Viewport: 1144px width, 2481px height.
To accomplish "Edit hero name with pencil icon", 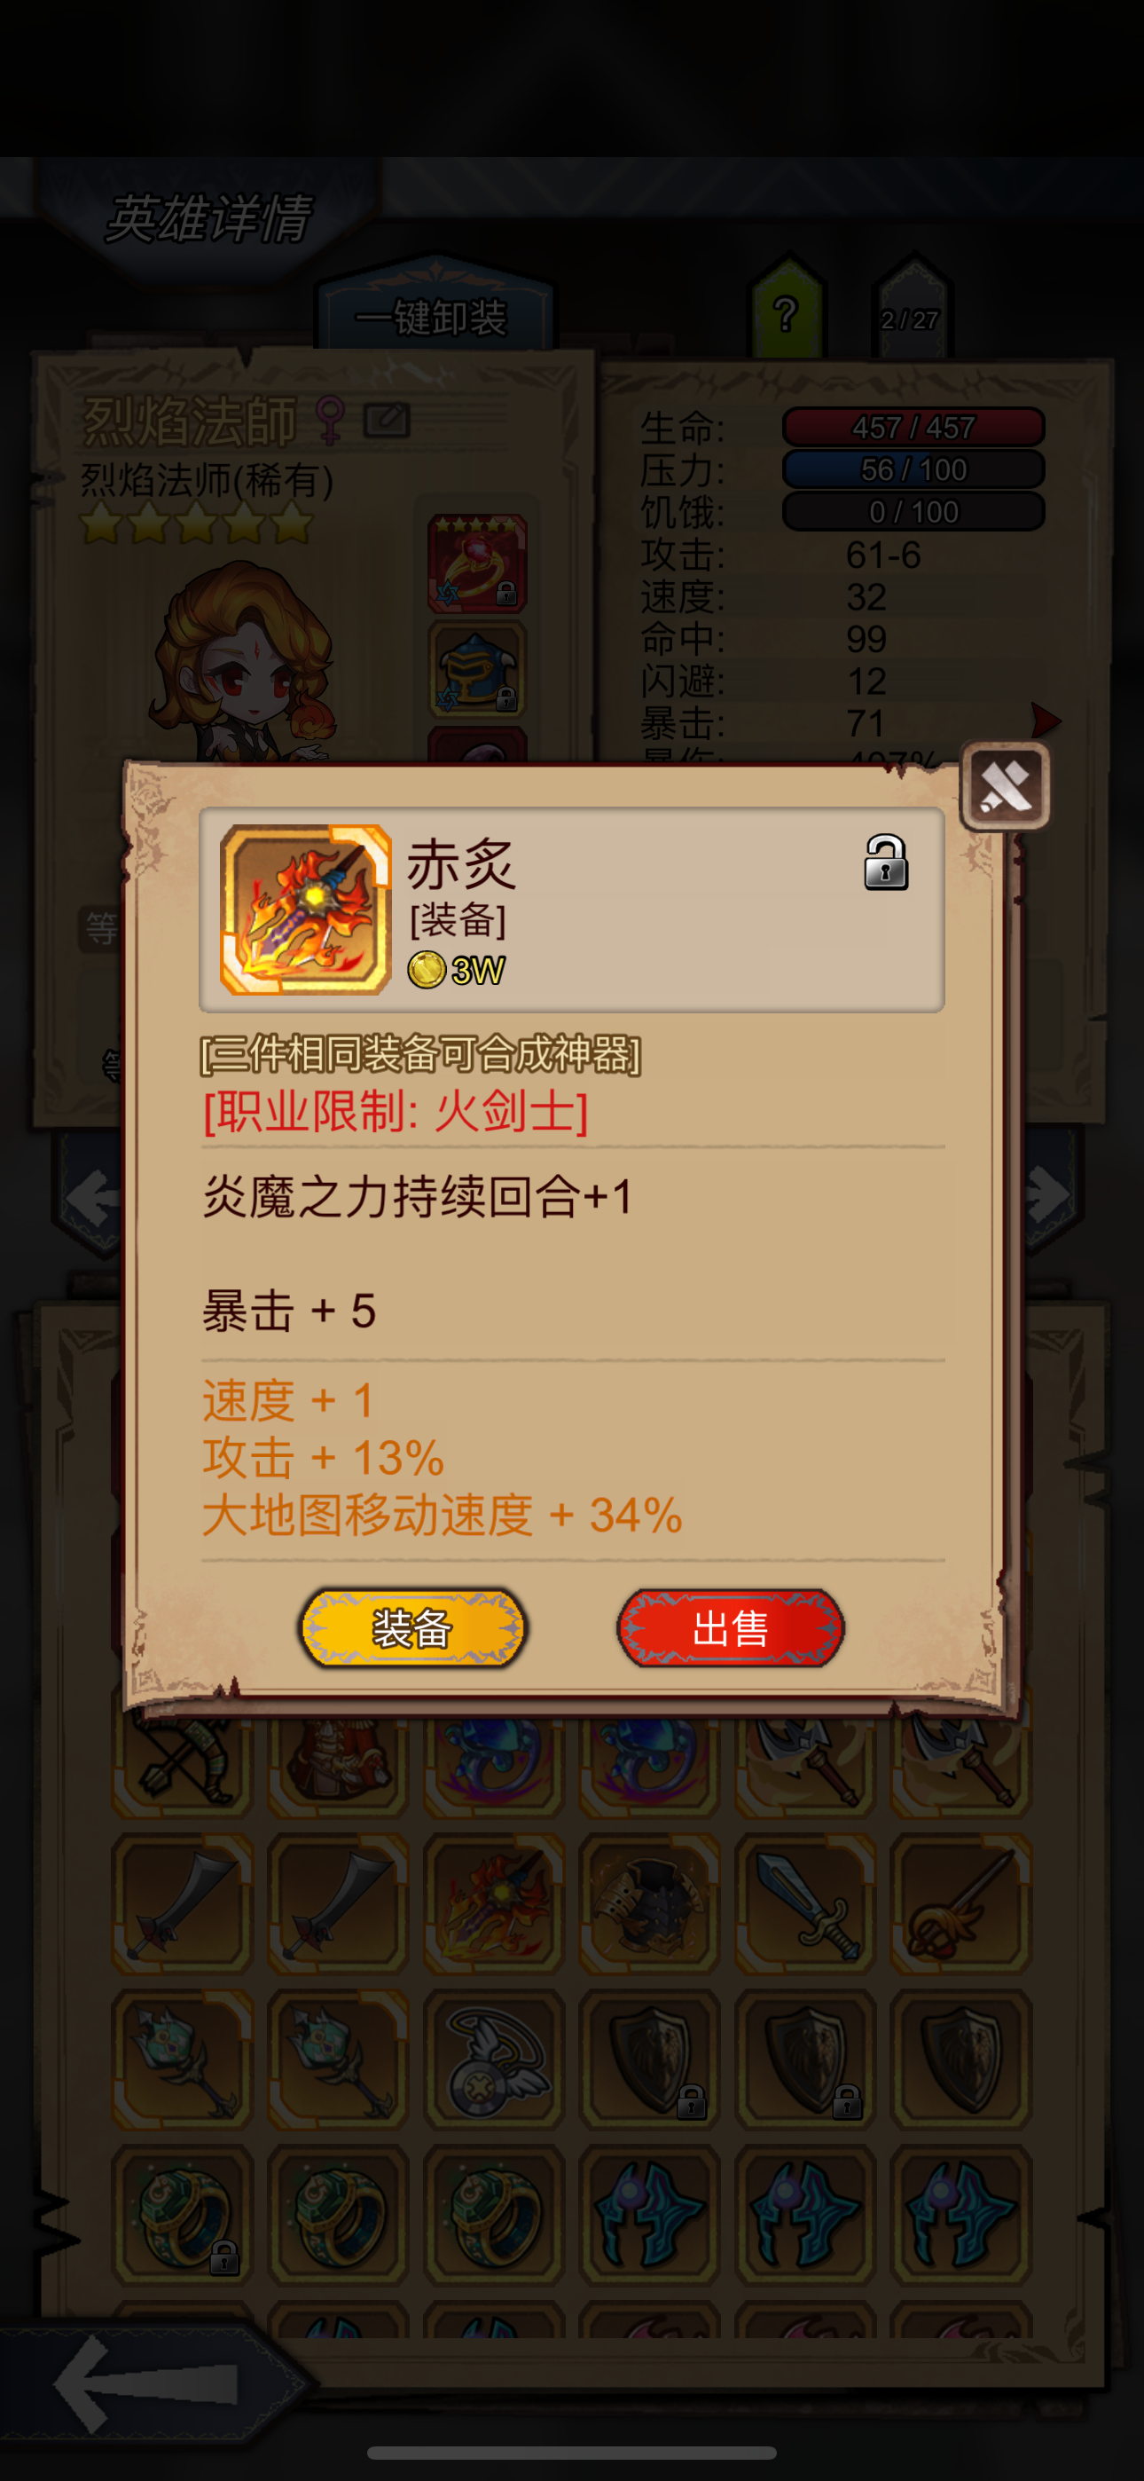I will click(x=386, y=420).
